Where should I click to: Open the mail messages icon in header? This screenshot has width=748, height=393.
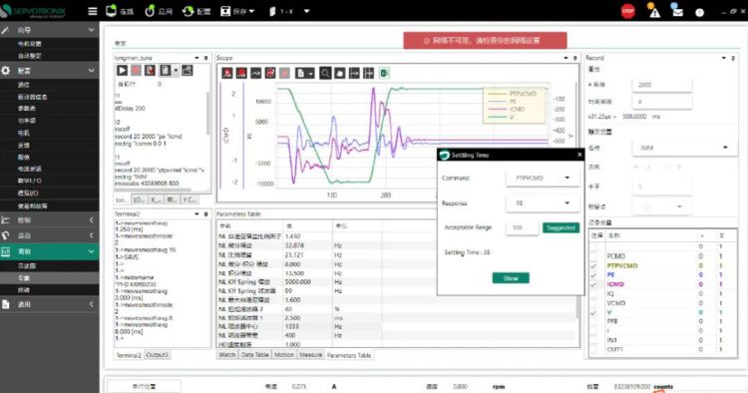(x=676, y=11)
